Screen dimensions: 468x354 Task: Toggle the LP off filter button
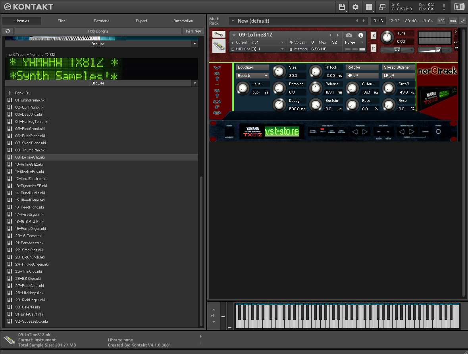pos(399,76)
